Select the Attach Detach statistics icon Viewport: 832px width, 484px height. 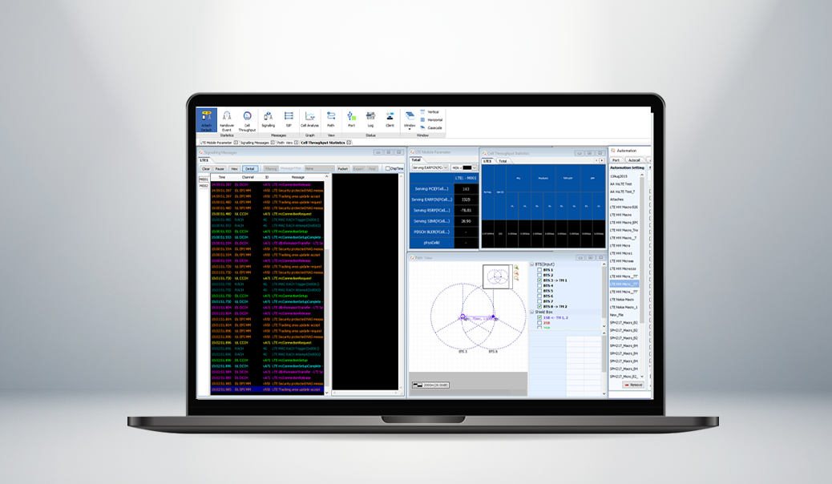[x=207, y=120]
